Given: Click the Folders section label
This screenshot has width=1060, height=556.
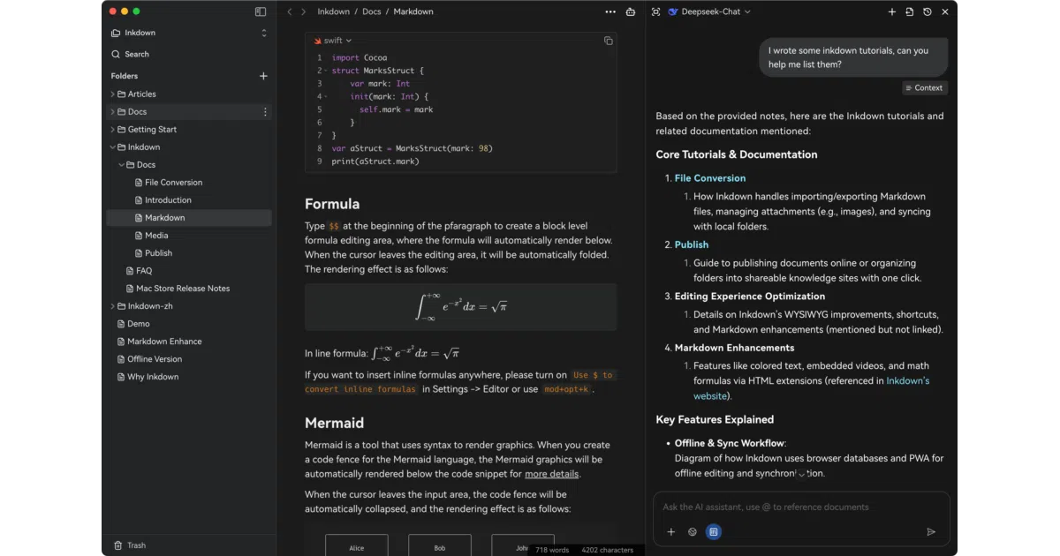Looking at the screenshot, I should point(125,76).
